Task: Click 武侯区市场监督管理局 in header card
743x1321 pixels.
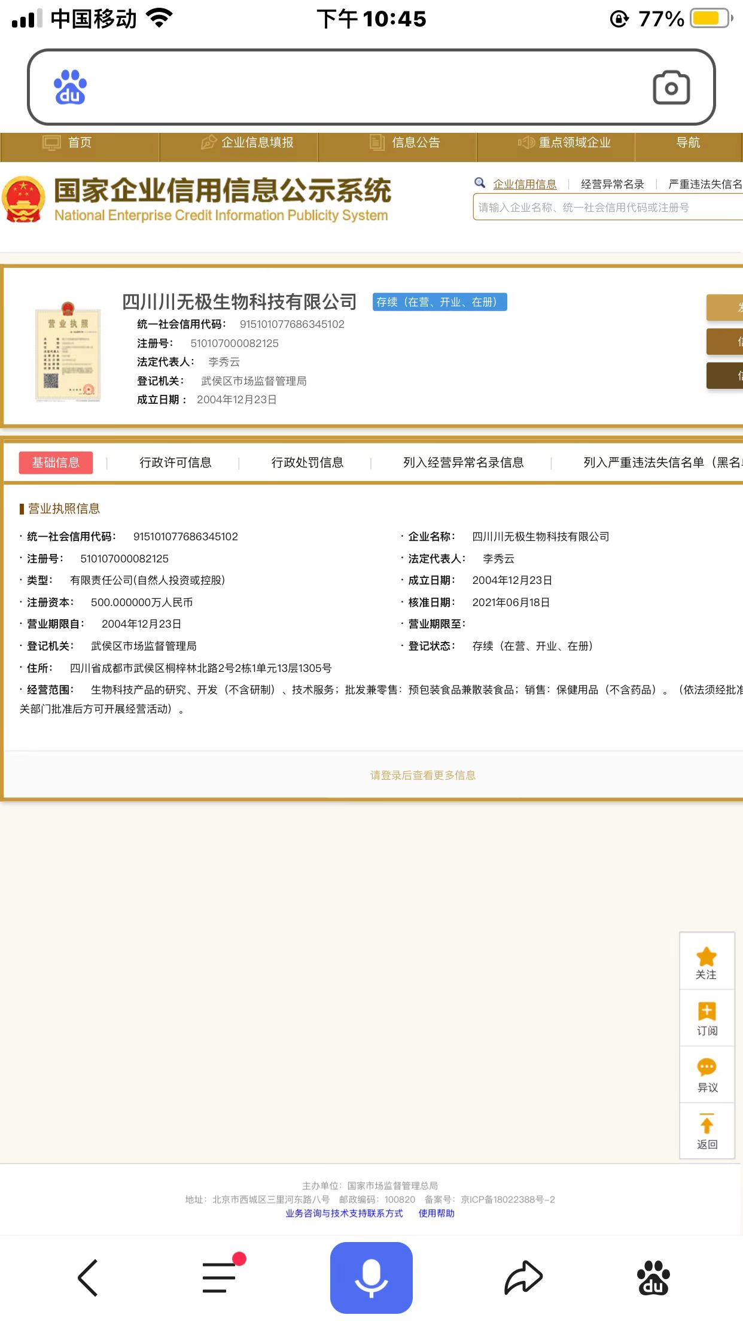Action: (254, 381)
